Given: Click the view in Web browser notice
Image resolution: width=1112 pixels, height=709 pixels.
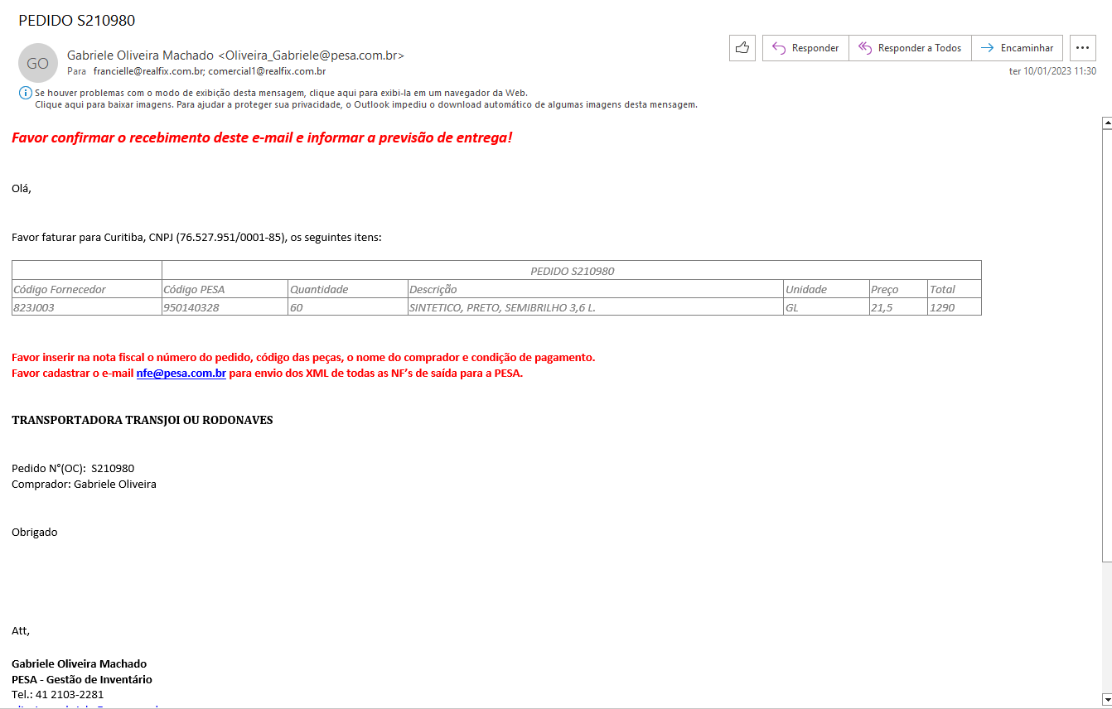Looking at the screenshot, I should (281, 93).
